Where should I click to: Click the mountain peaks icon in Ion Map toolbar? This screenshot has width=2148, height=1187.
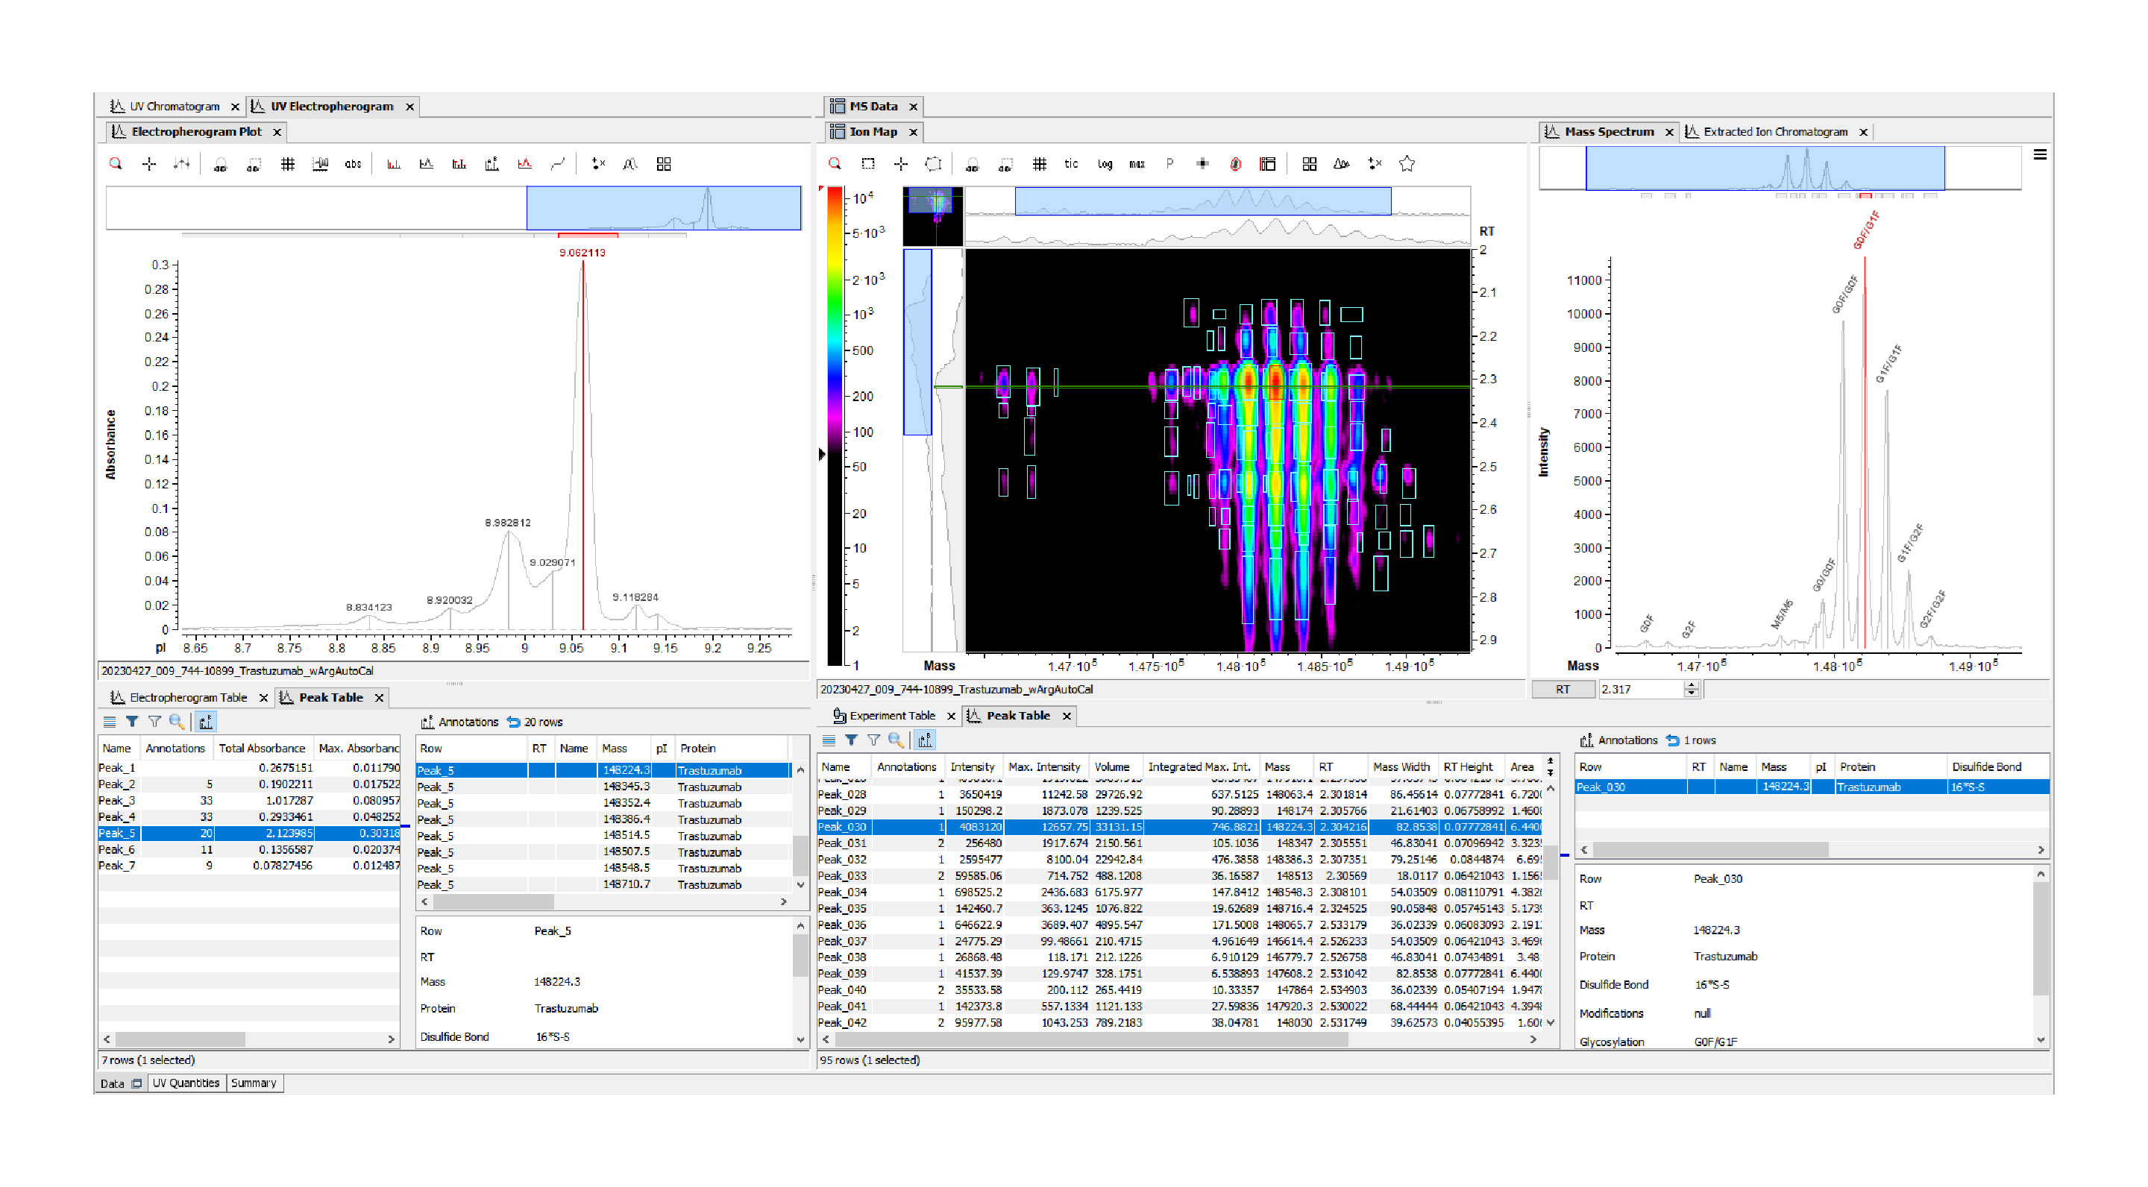point(1342,164)
